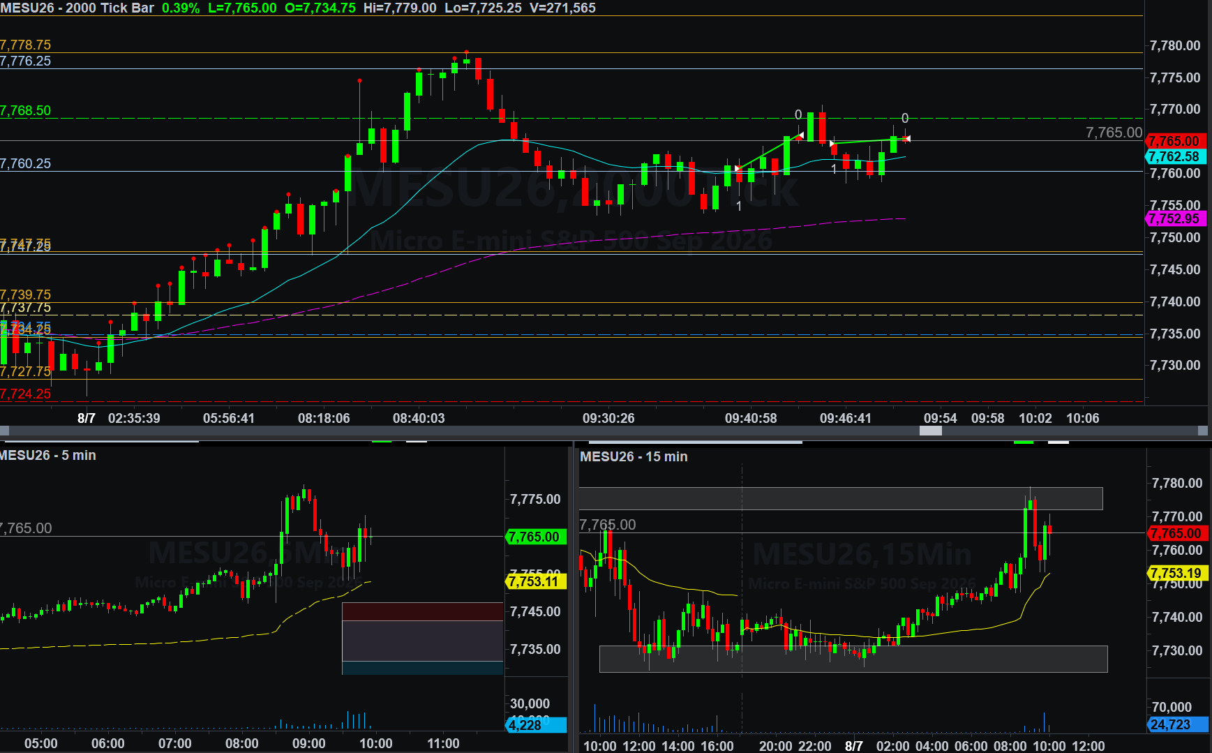Click the 22:00 label on 15 min time axis
The height and width of the screenshot is (753, 1212).
(x=815, y=746)
